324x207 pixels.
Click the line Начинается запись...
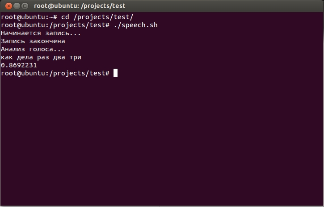(x=41, y=33)
